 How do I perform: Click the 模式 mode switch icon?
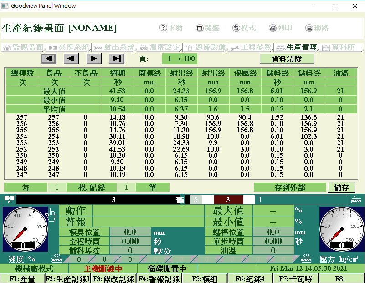coord(236,28)
